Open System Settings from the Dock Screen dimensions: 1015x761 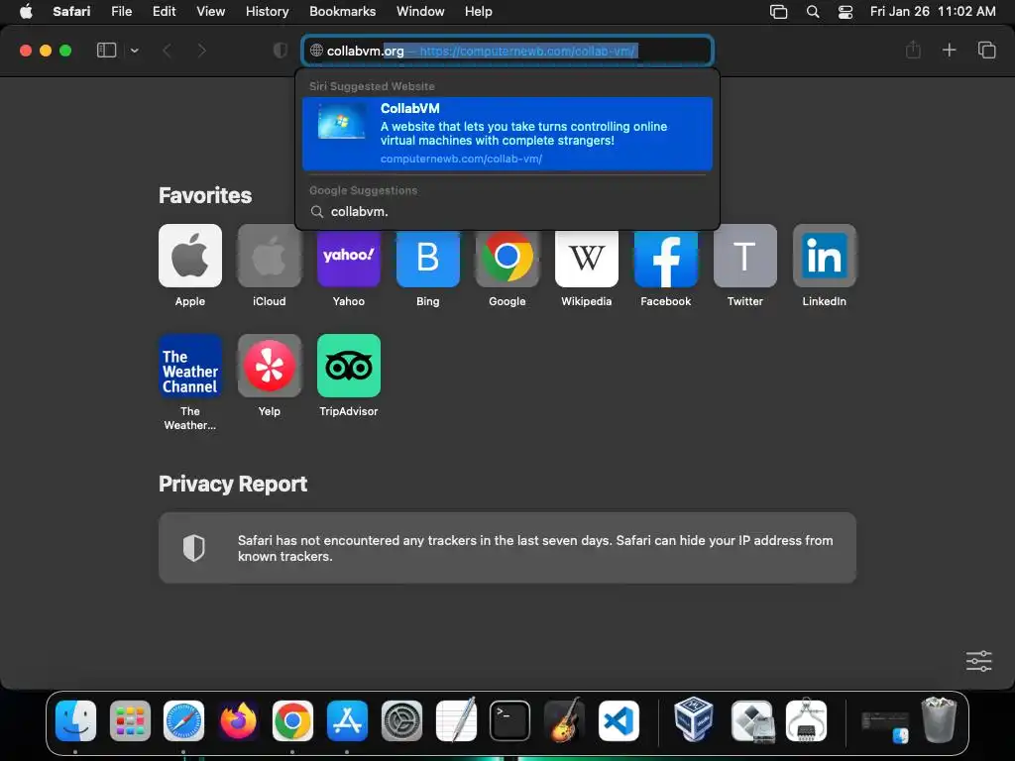pyautogui.click(x=401, y=720)
